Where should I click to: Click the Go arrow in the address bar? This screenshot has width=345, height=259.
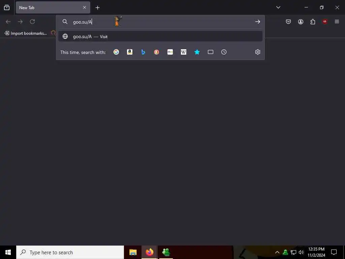tap(257, 22)
